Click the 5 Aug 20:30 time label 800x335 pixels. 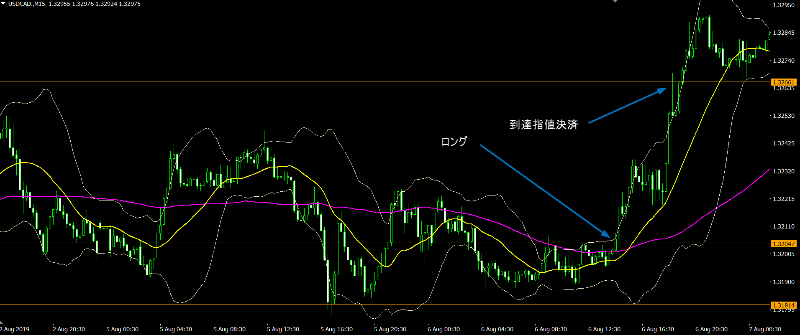390,329
